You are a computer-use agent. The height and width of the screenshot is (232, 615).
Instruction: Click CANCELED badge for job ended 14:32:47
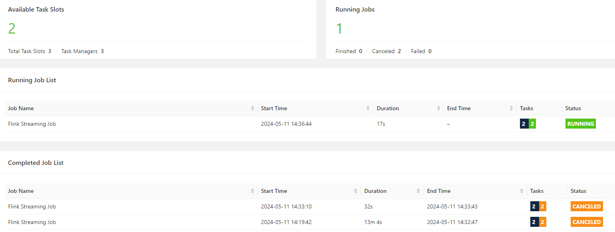pyautogui.click(x=586, y=222)
